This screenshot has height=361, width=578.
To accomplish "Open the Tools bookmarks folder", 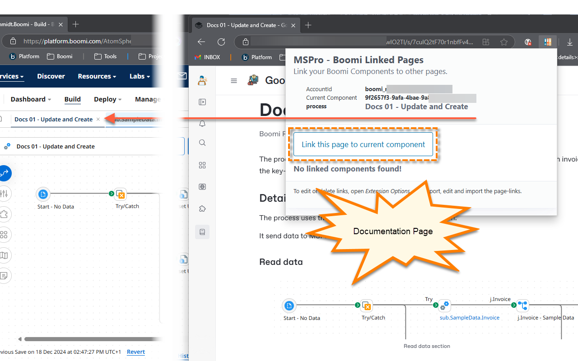I will coord(105,56).
